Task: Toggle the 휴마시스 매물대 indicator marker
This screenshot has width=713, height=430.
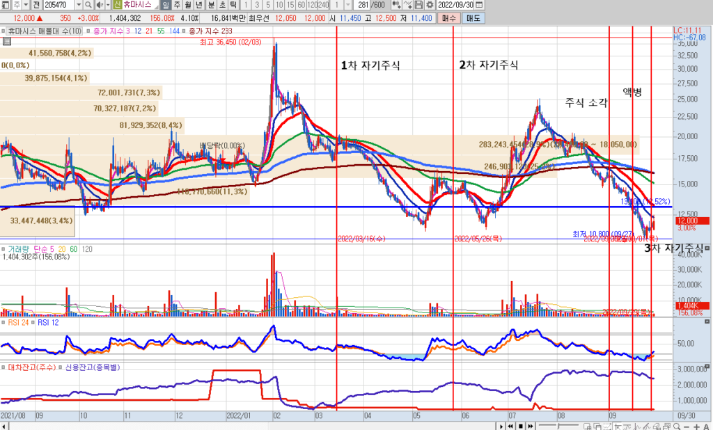Action: tap(3, 31)
